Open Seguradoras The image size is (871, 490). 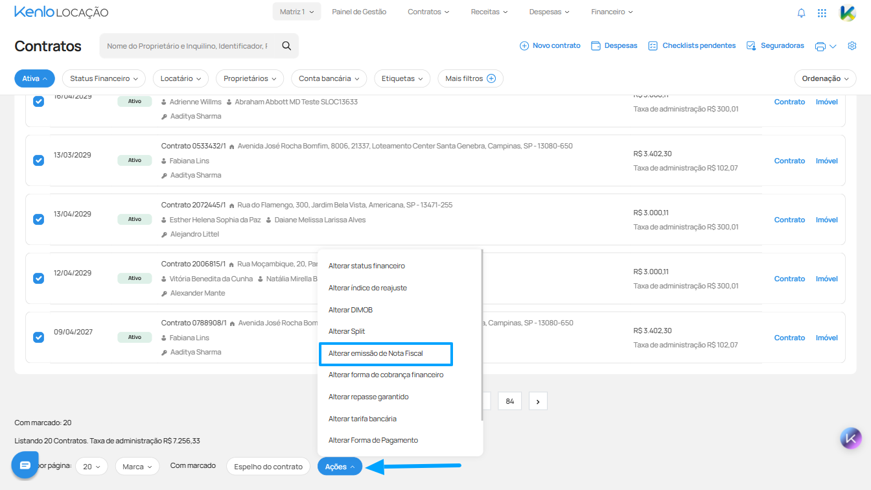click(x=775, y=46)
